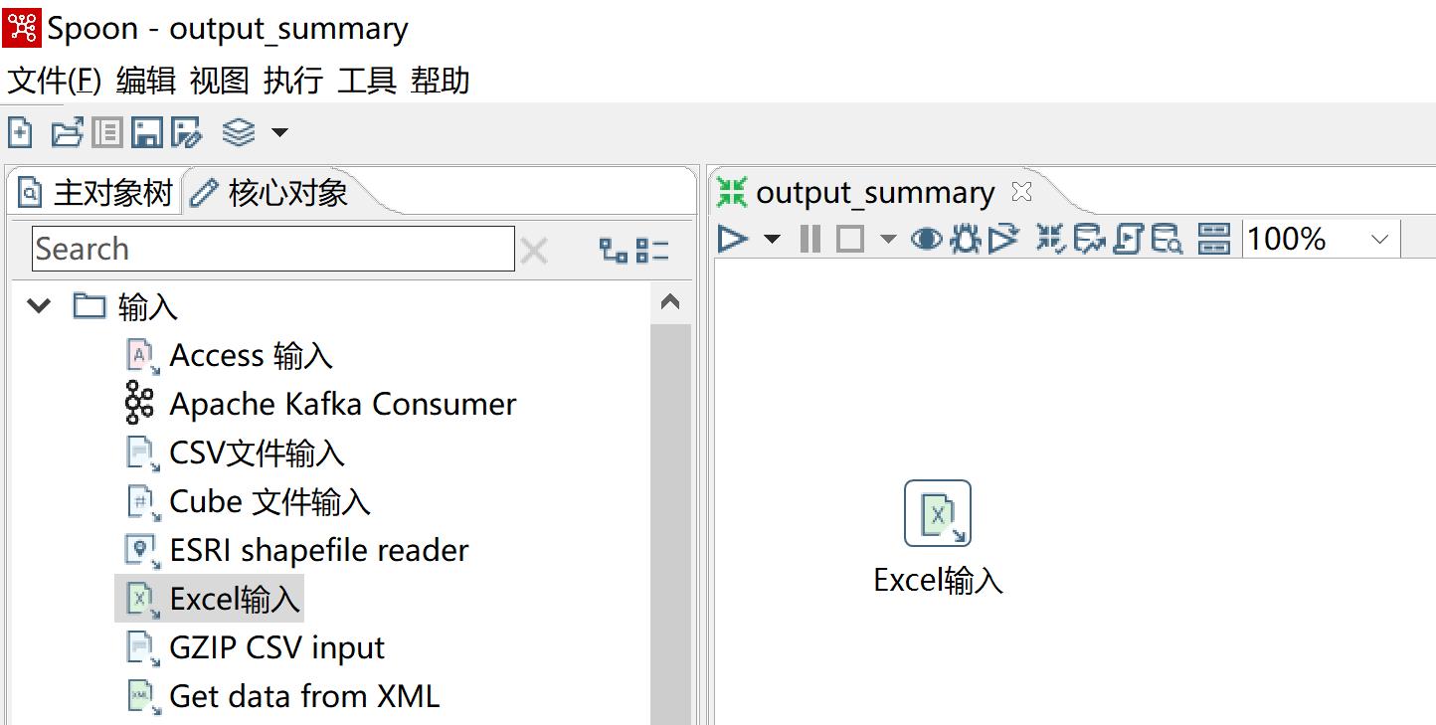
Task: Click the Spoon application icon in title bar
Action: click(22, 27)
